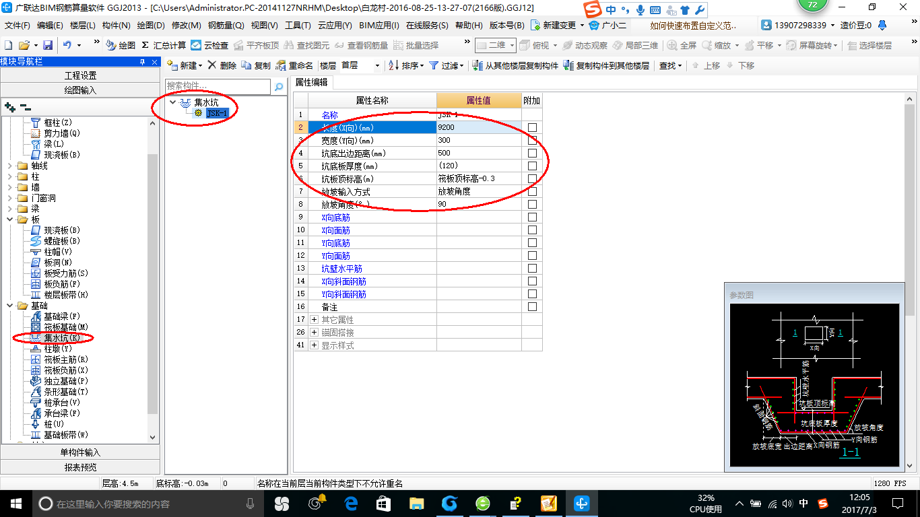Open 工程设置 navigation section
920x517 pixels.
click(80, 75)
